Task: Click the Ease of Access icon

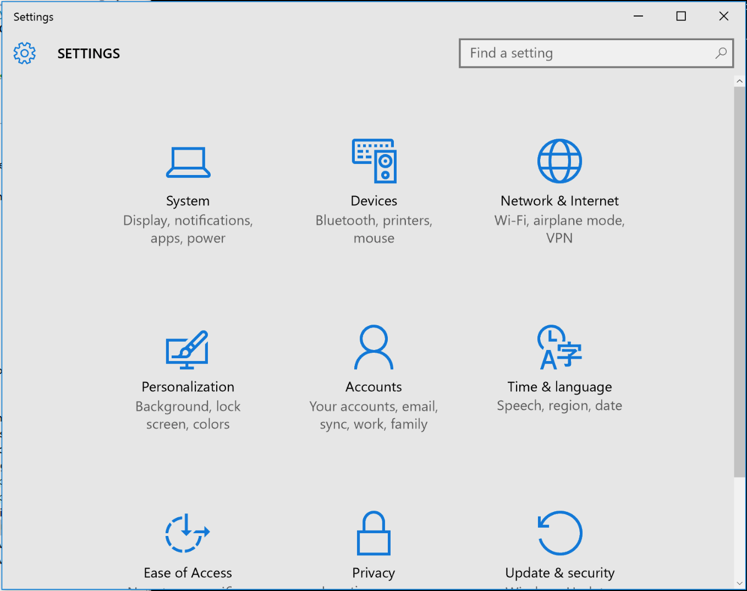Action: tap(188, 533)
